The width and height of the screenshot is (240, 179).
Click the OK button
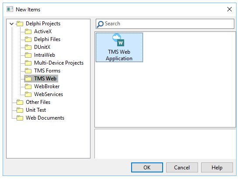coord(147,168)
